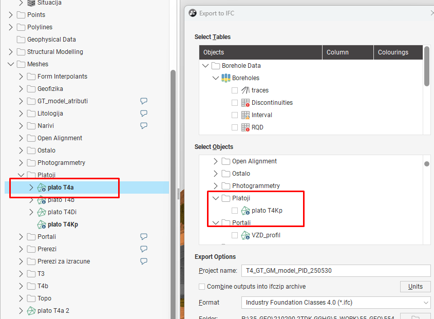Open comment on Portali folder

[144, 236]
